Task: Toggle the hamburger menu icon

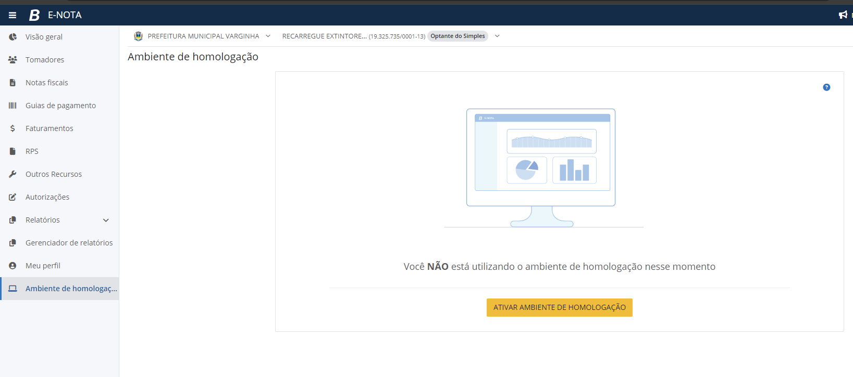Action: [x=13, y=15]
